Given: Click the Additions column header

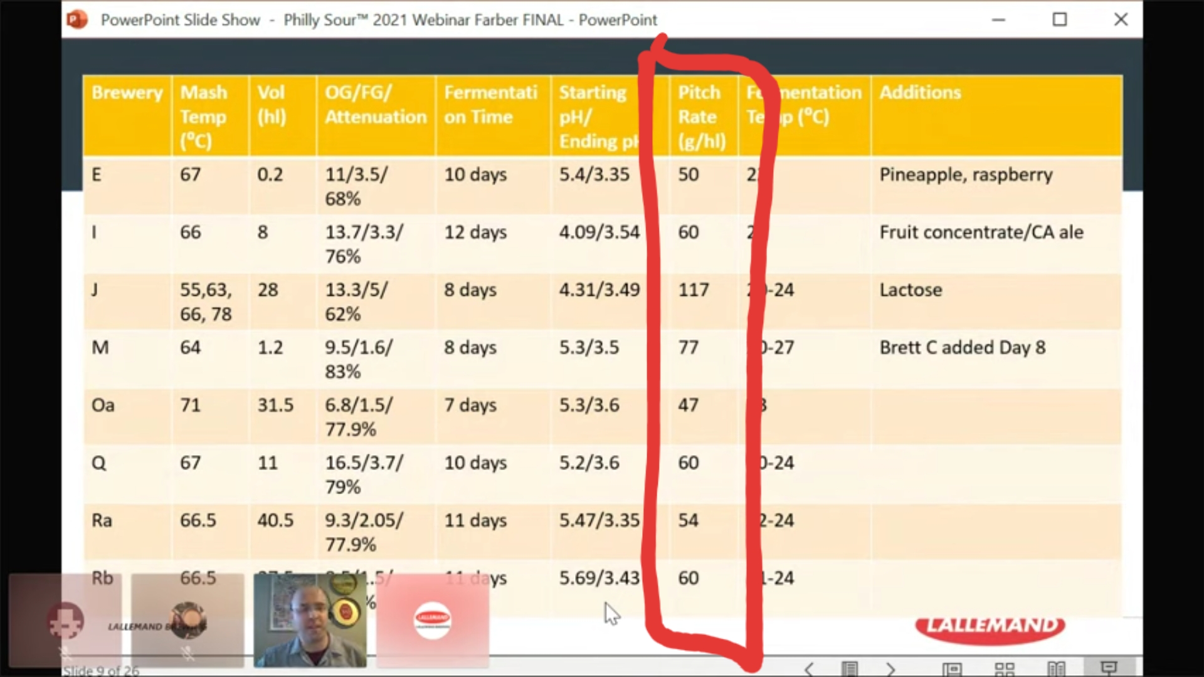Looking at the screenshot, I should click(x=919, y=93).
